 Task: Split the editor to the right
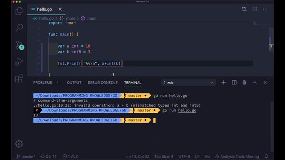255,9
